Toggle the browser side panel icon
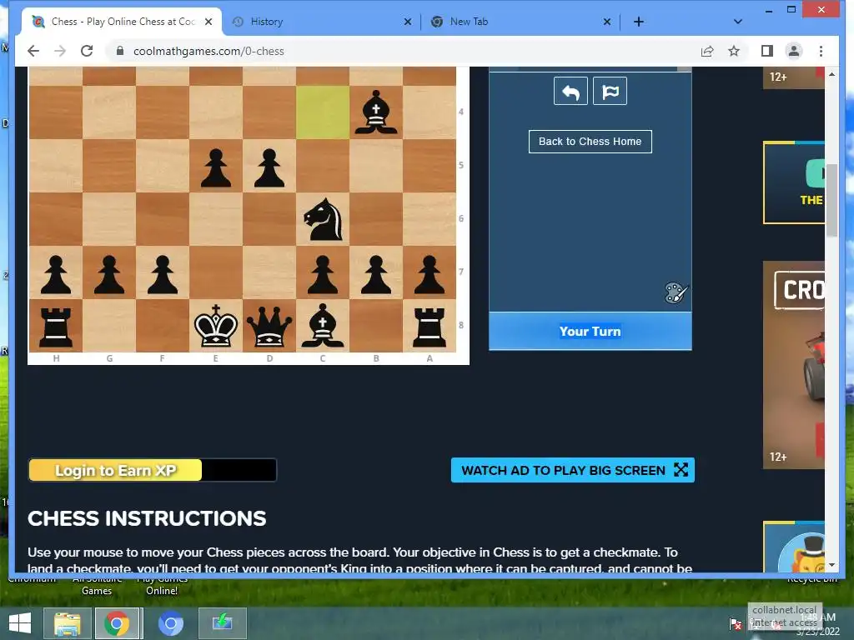The image size is (854, 640). point(767,51)
